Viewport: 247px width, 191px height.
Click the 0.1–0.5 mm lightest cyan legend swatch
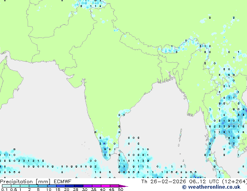point(7,186)
